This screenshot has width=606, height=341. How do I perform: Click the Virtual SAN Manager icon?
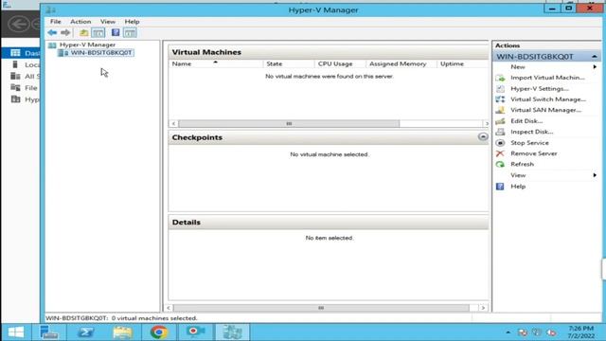[500, 110]
